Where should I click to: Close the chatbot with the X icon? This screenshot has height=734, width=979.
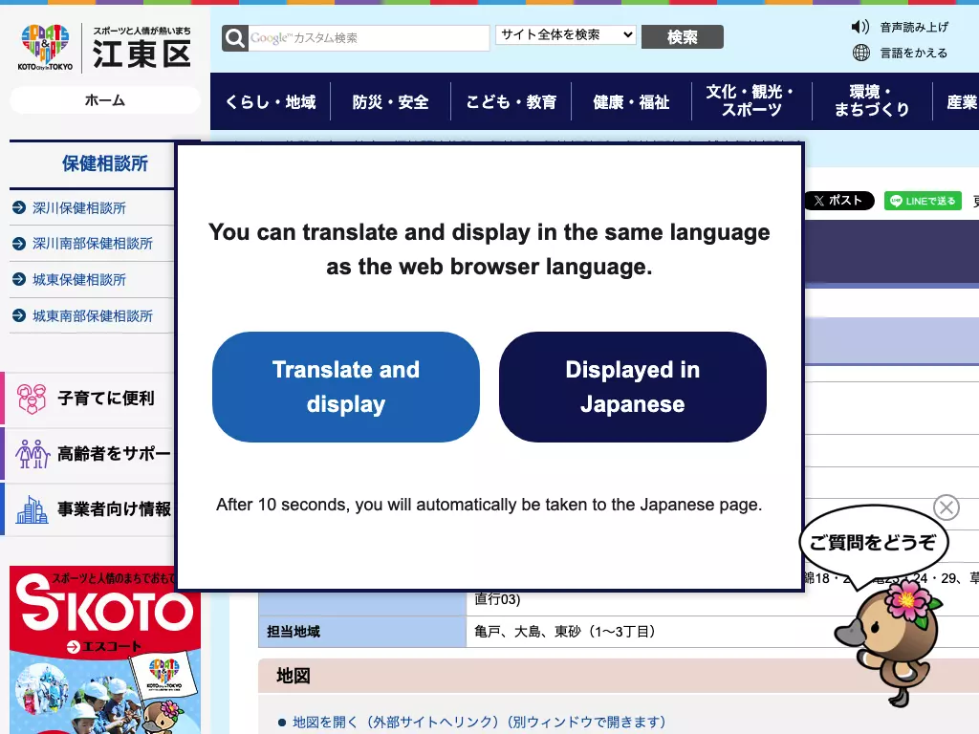[x=946, y=507]
